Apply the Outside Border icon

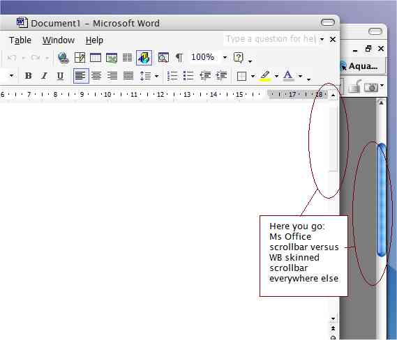tap(241, 76)
